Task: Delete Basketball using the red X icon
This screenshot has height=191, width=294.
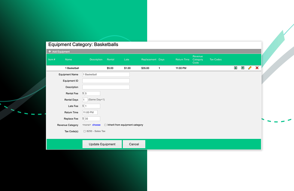Action: coord(257,68)
